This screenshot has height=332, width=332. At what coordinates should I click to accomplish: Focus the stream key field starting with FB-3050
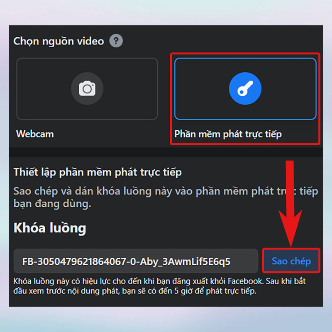pyautogui.click(x=136, y=261)
